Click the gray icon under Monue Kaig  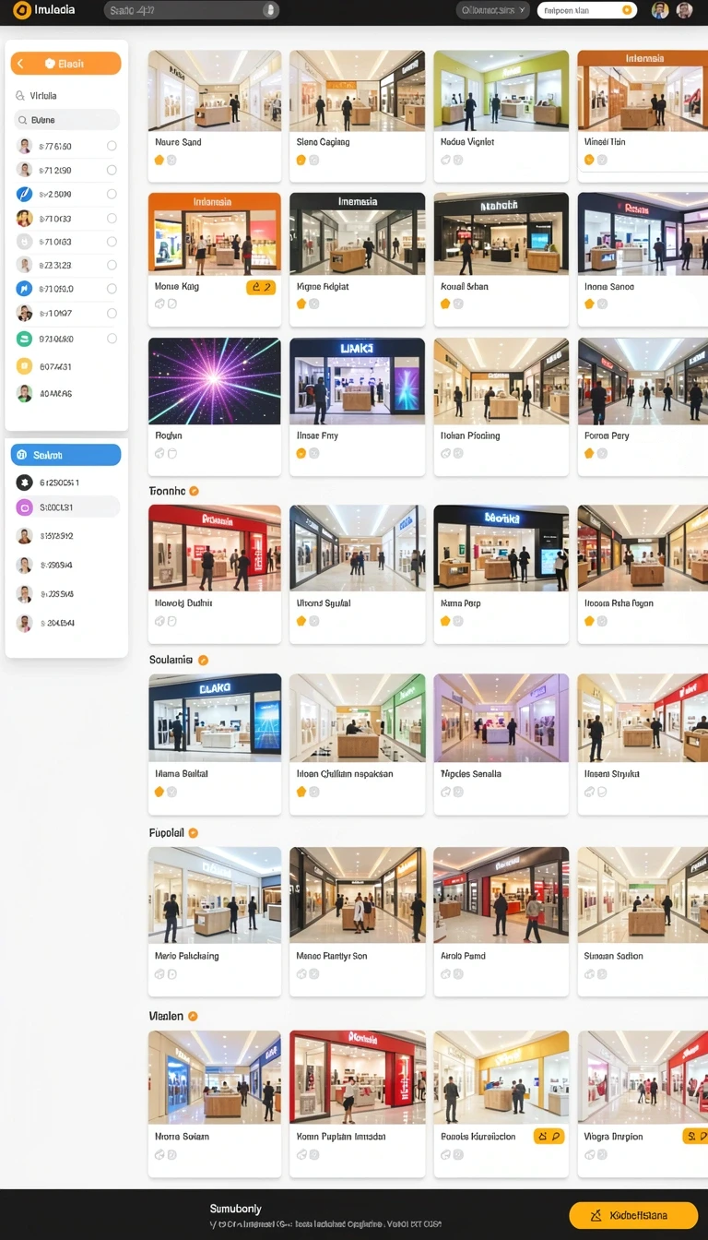(159, 304)
